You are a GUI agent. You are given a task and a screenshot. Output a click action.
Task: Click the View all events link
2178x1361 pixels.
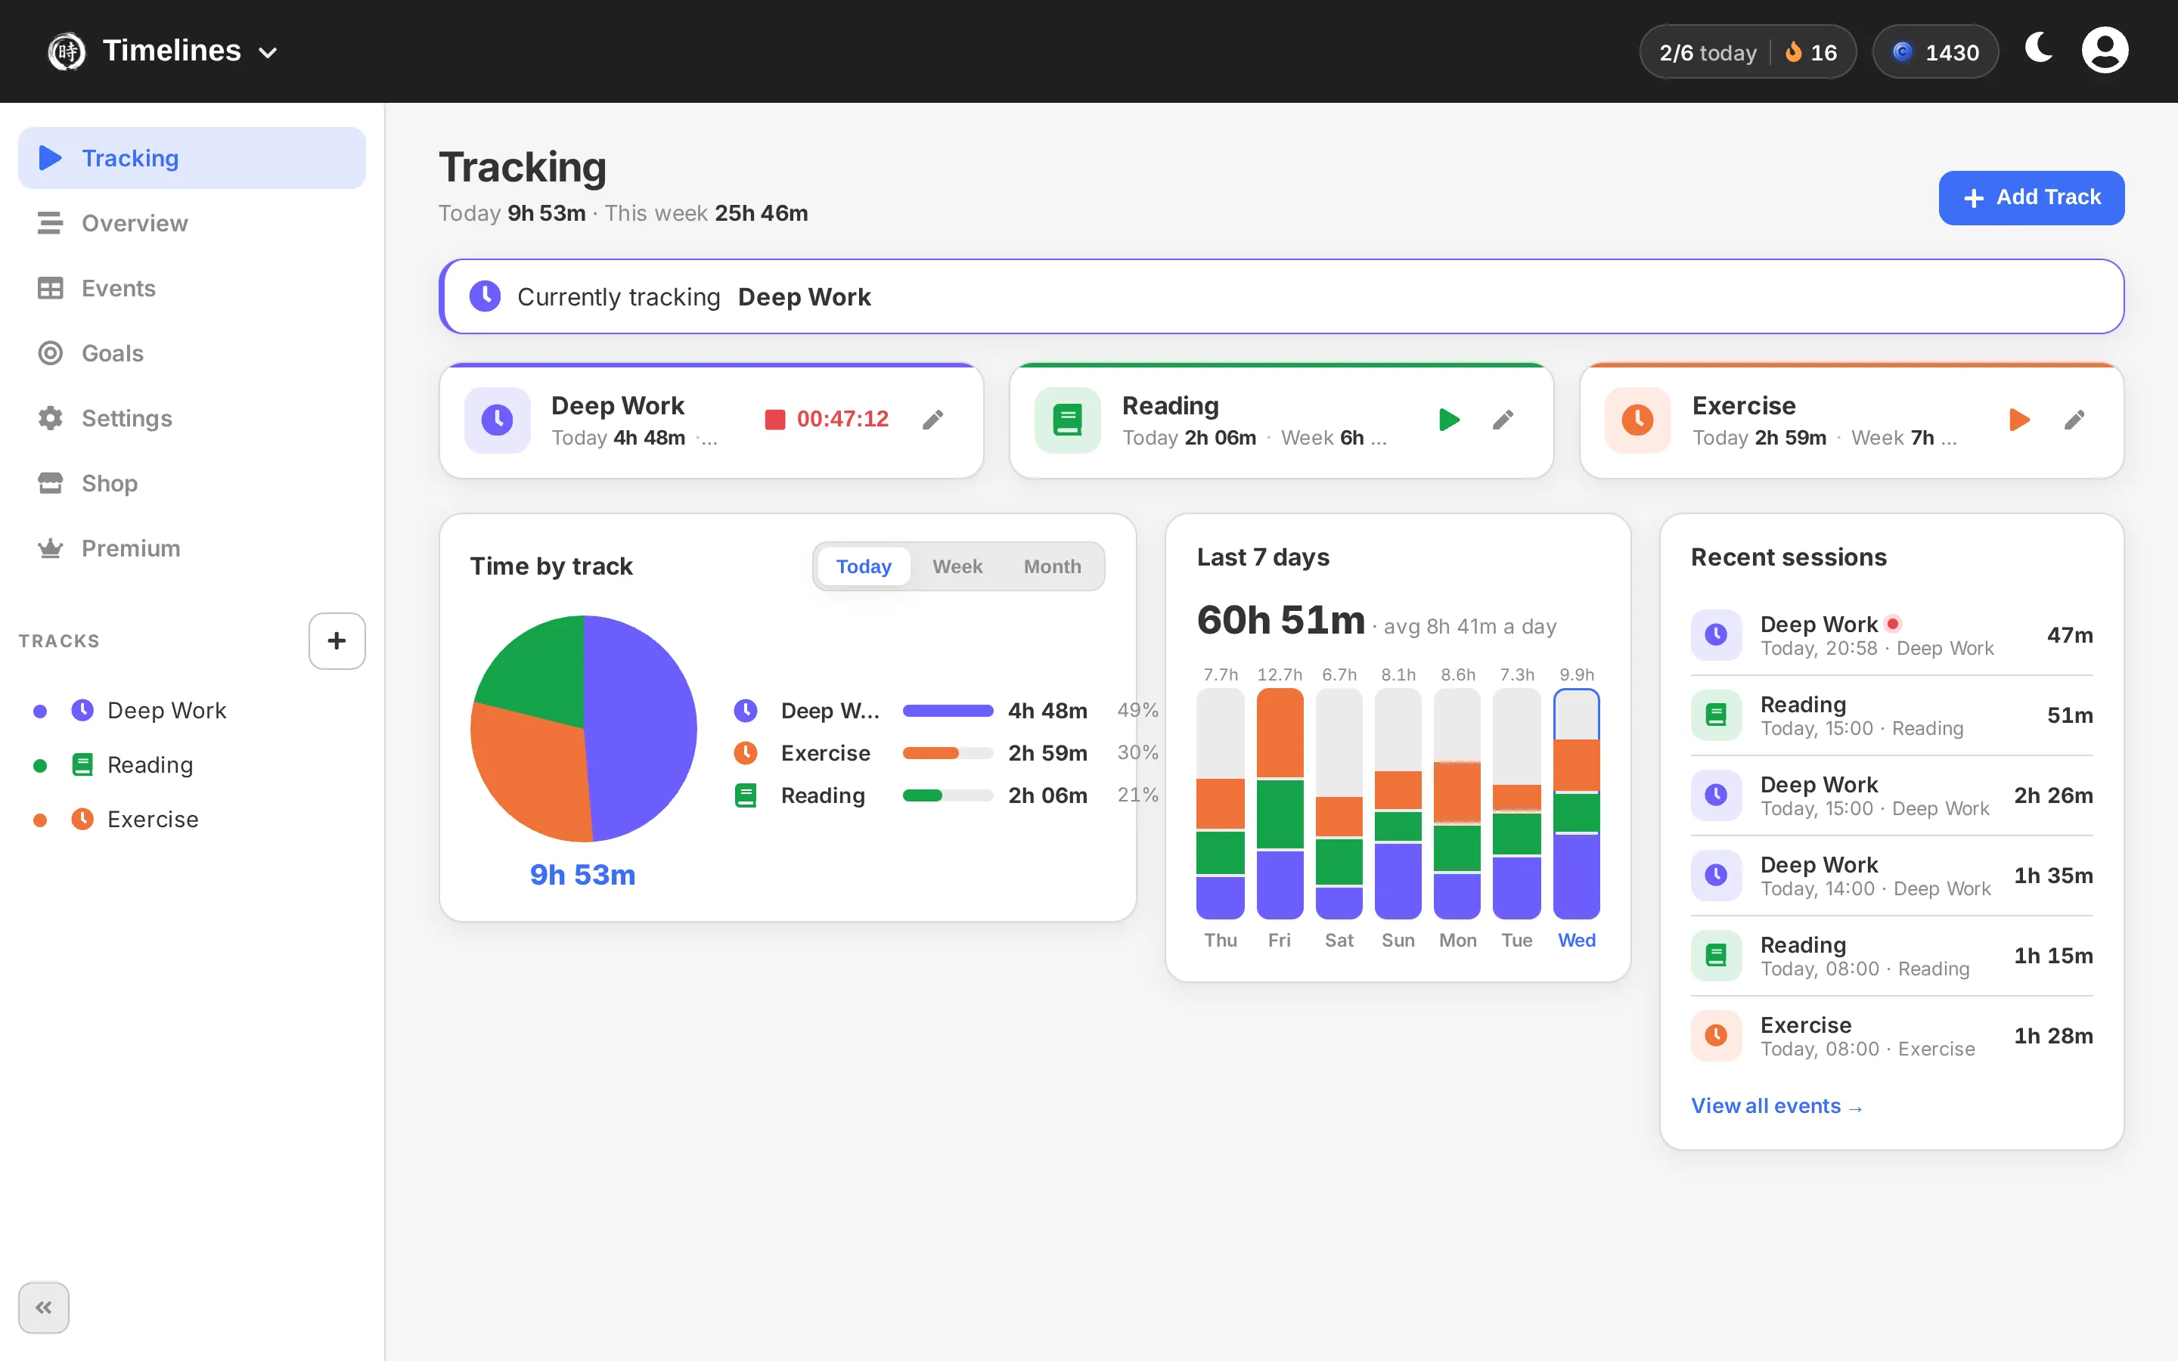pos(1776,1106)
